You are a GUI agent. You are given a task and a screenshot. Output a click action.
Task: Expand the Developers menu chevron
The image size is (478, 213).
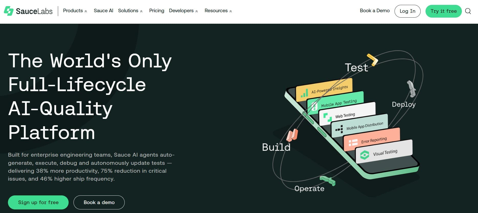[197, 11]
